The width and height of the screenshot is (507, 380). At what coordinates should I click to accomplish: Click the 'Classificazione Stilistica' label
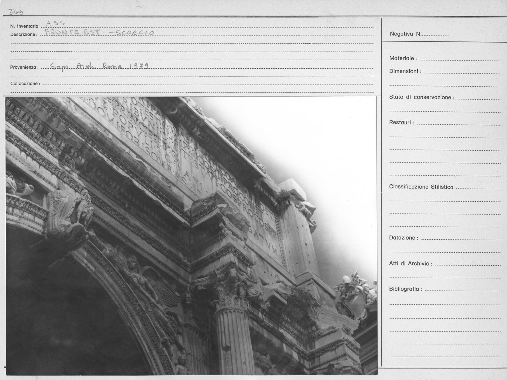(421, 187)
